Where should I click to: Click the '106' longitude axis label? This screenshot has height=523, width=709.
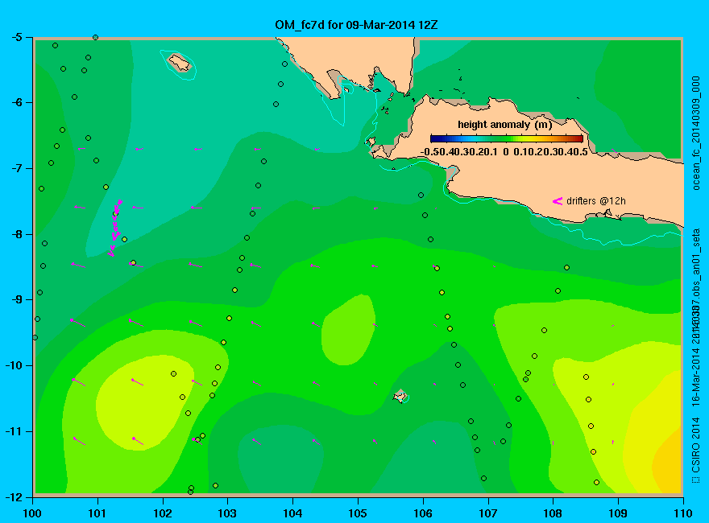point(423,513)
